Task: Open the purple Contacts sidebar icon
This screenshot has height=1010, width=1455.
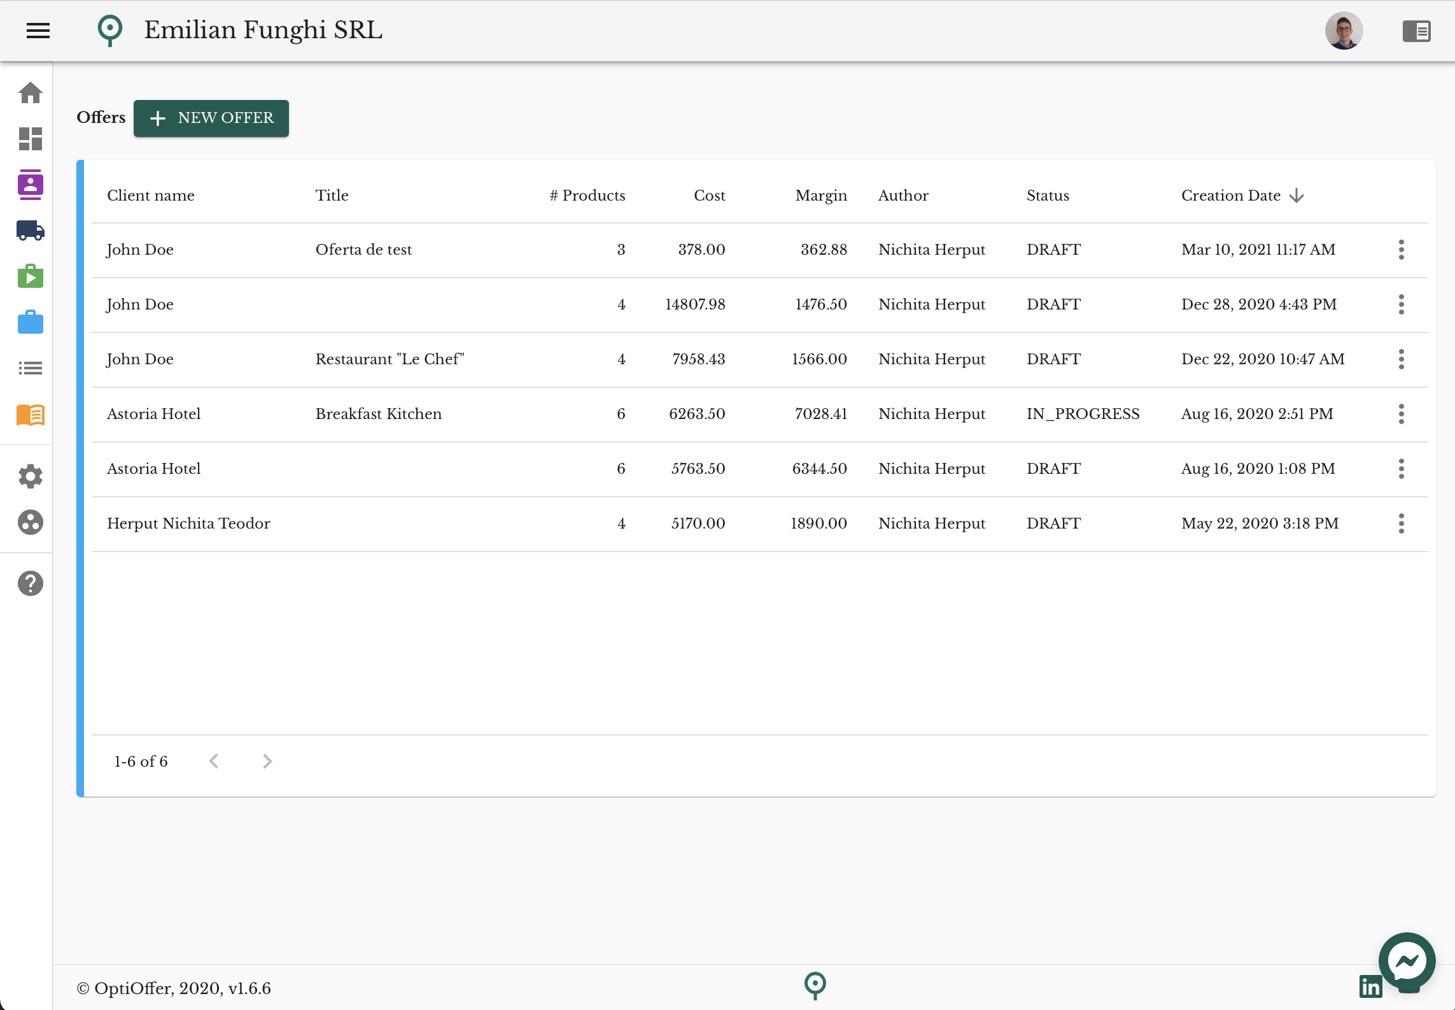Action: coord(31,185)
